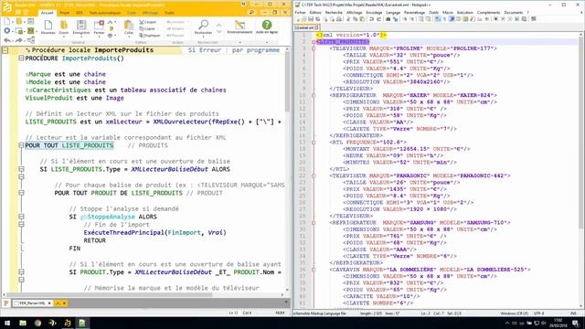Collapse POUR TOUT LISTE_PRODUITS loop block
585x329 pixels.
[x=21, y=145]
